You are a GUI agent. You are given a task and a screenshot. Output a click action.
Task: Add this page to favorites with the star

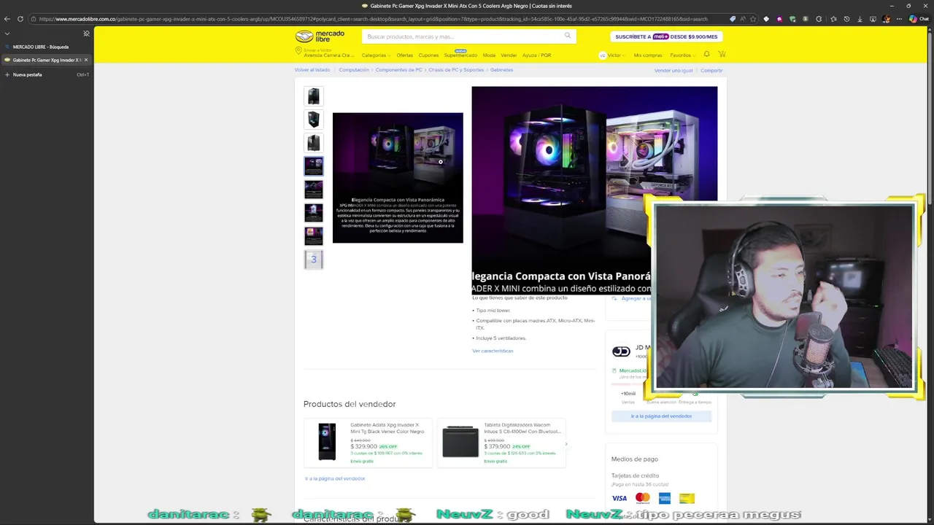(753, 19)
